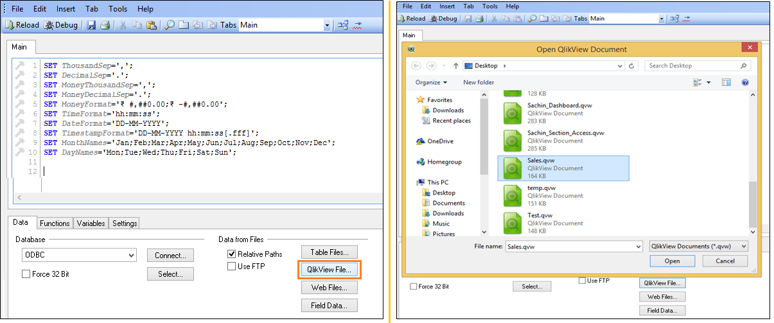
Task: Open the Organize dropdown in the dialog
Action: coord(432,82)
